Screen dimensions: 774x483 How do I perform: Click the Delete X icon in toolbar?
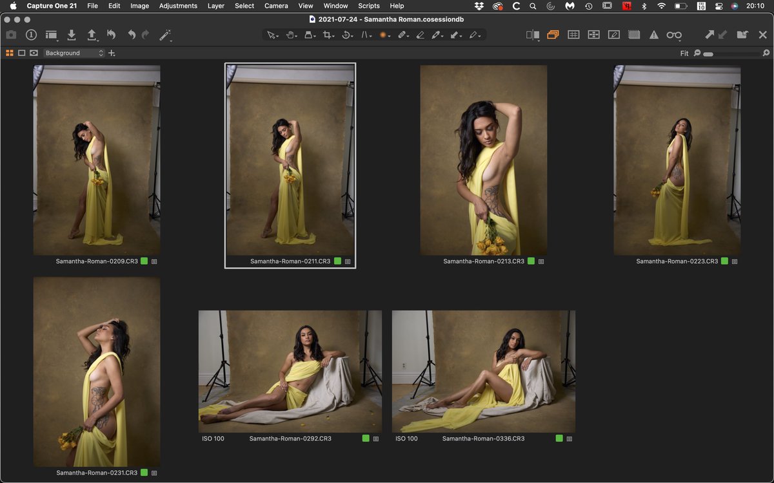tap(762, 35)
